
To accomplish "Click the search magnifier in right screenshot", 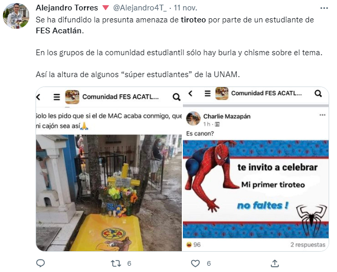I will click(318, 93).
